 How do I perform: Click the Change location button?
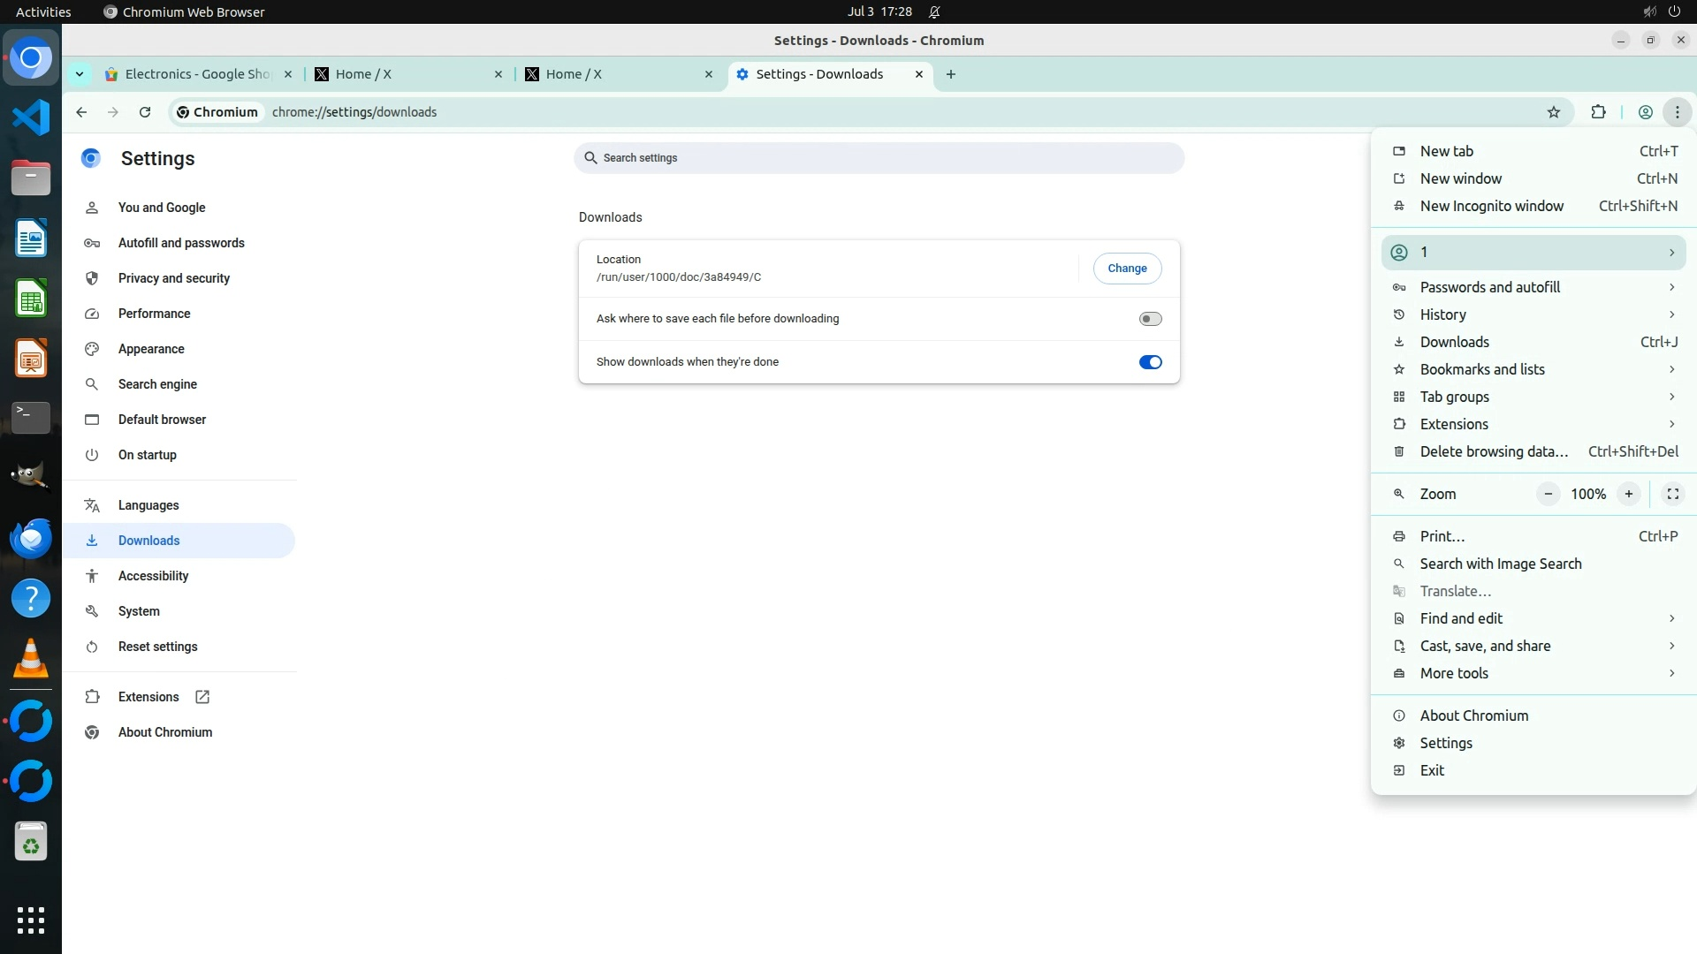click(1127, 269)
